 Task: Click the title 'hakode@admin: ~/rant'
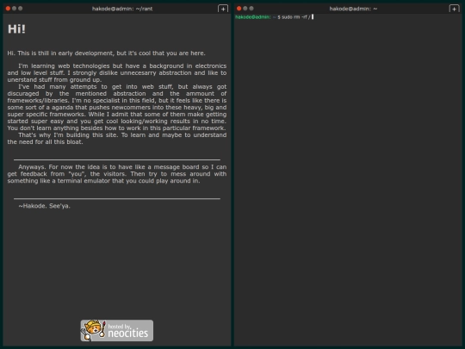click(122, 9)
